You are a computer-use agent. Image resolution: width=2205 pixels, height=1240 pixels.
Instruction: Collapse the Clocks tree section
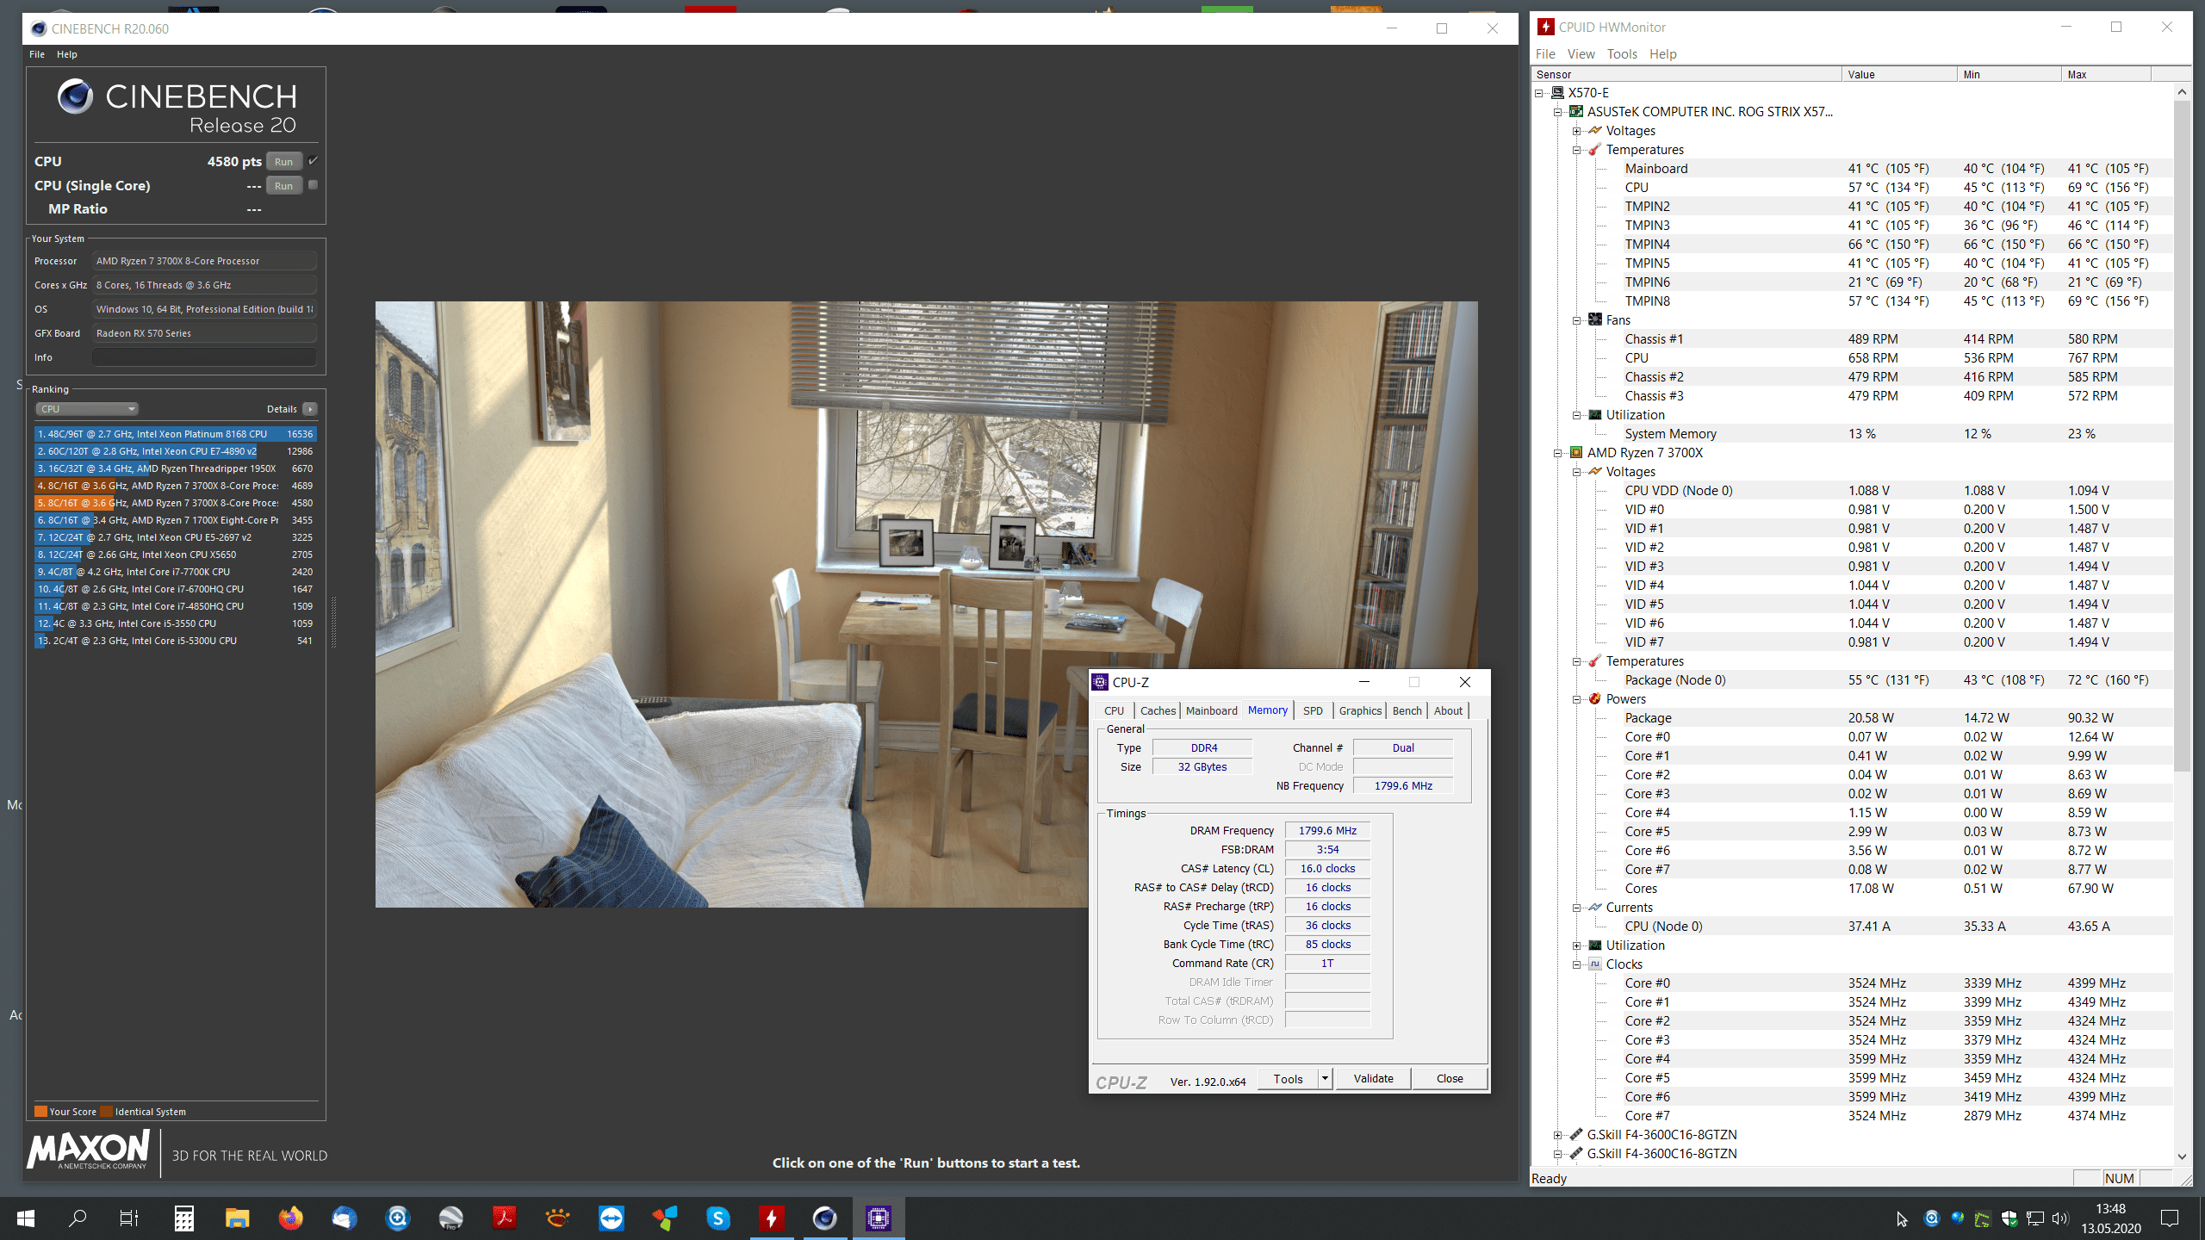[1577, 964]
